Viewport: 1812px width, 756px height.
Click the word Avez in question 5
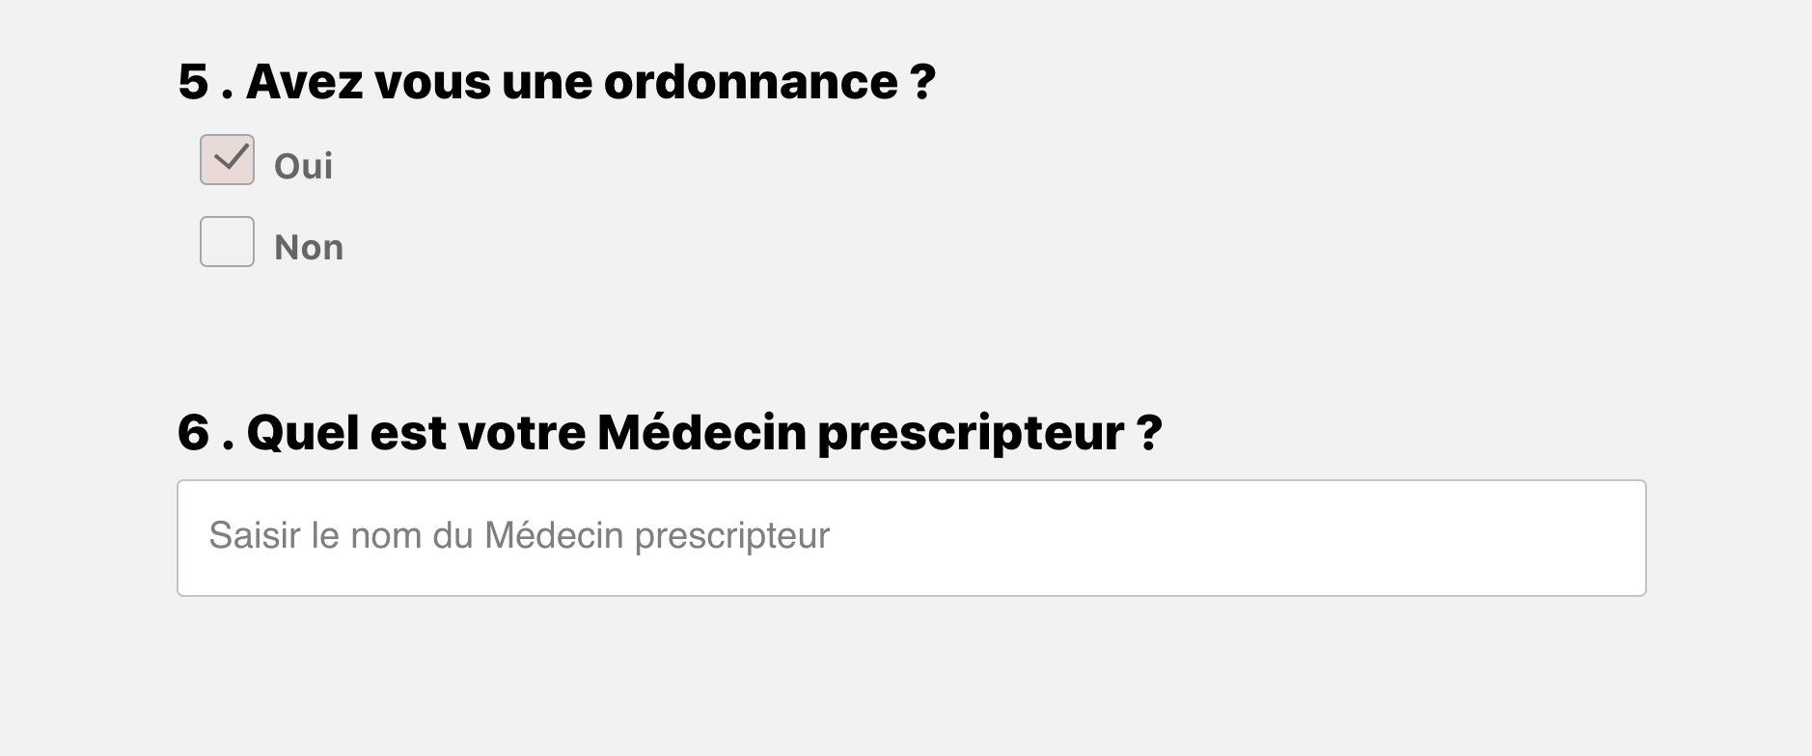304,82
